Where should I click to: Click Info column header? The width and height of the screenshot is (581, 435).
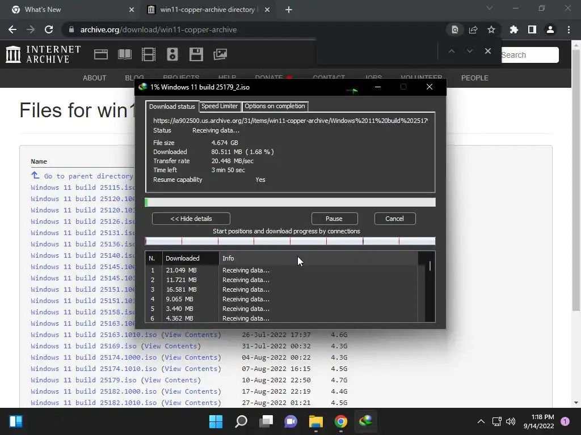pyautogui.click(x=318, y=258)
